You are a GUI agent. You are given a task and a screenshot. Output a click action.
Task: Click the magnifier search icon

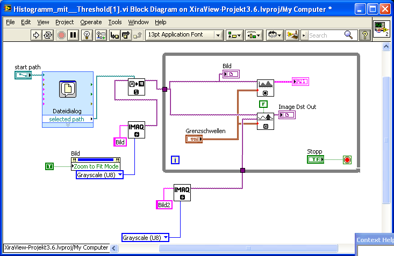click(x=348, y=35)
